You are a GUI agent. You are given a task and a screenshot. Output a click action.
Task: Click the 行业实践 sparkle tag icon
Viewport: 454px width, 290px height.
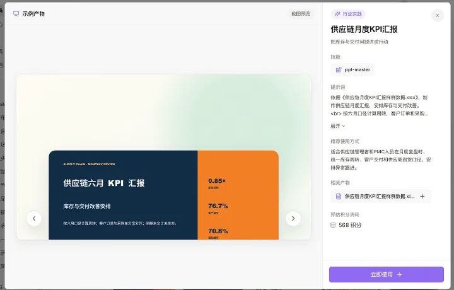[x=337, y=14]
